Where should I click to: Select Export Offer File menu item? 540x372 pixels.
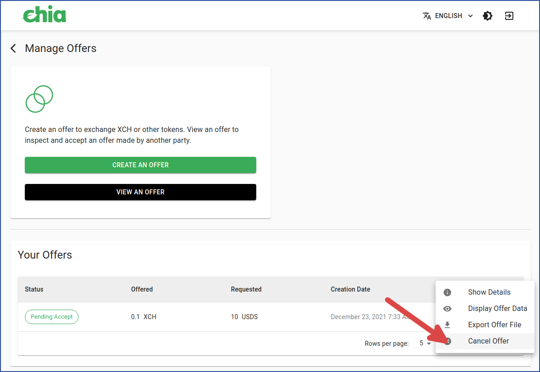coord(485,325)
